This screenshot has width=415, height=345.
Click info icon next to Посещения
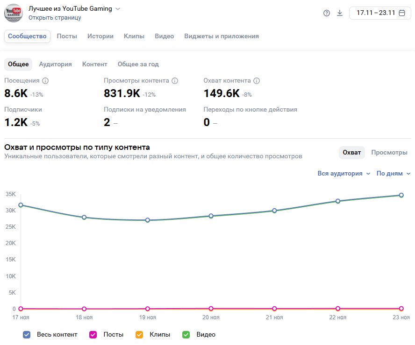click(45, 81)
